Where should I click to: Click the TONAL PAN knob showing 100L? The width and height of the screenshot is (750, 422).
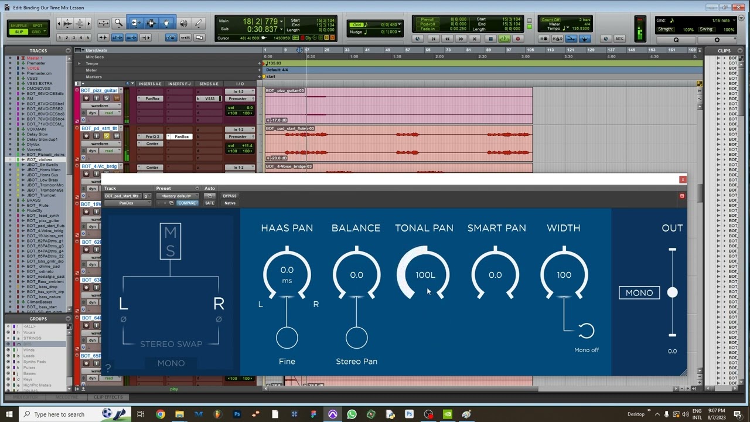coord(425,273)
